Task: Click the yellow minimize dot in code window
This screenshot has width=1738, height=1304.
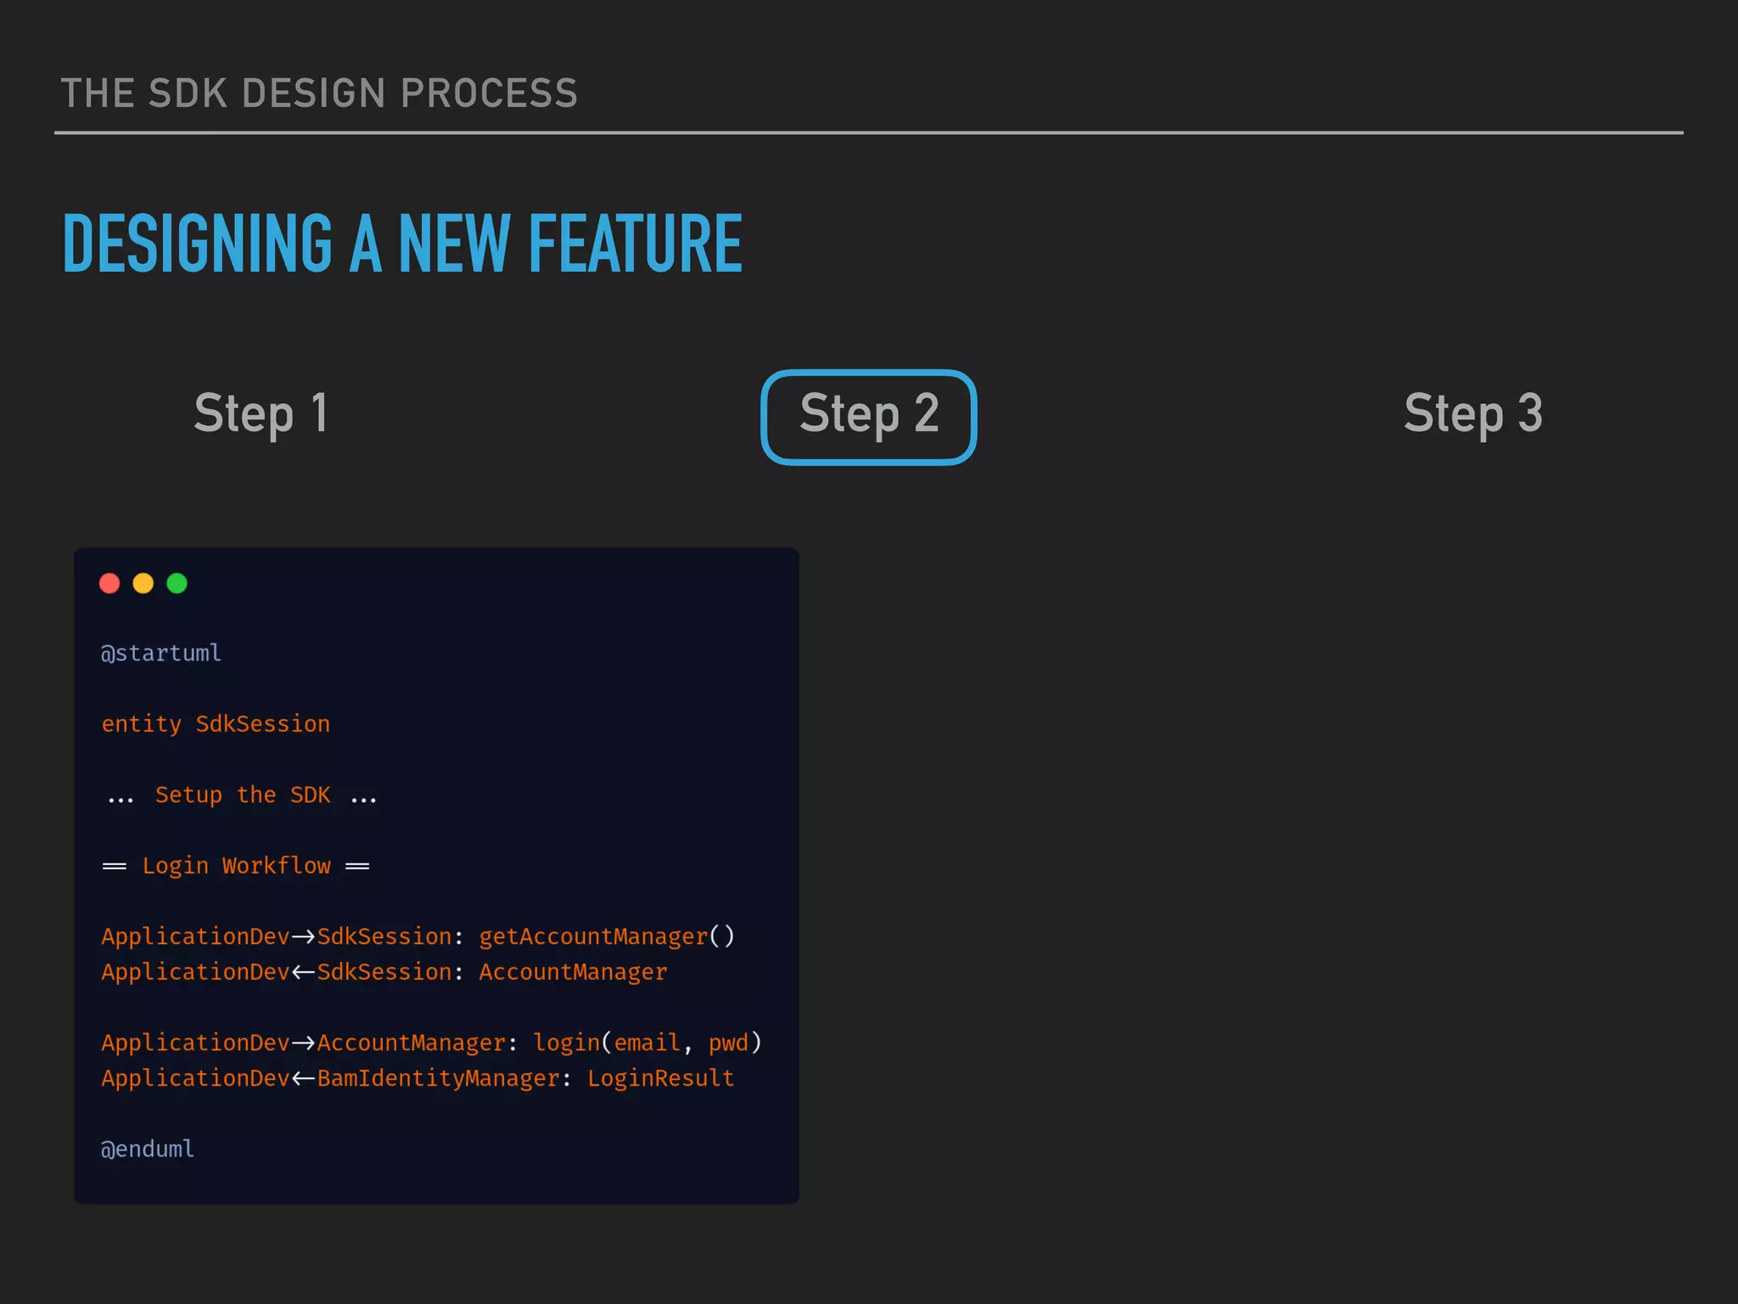Action: pos(143,583)
